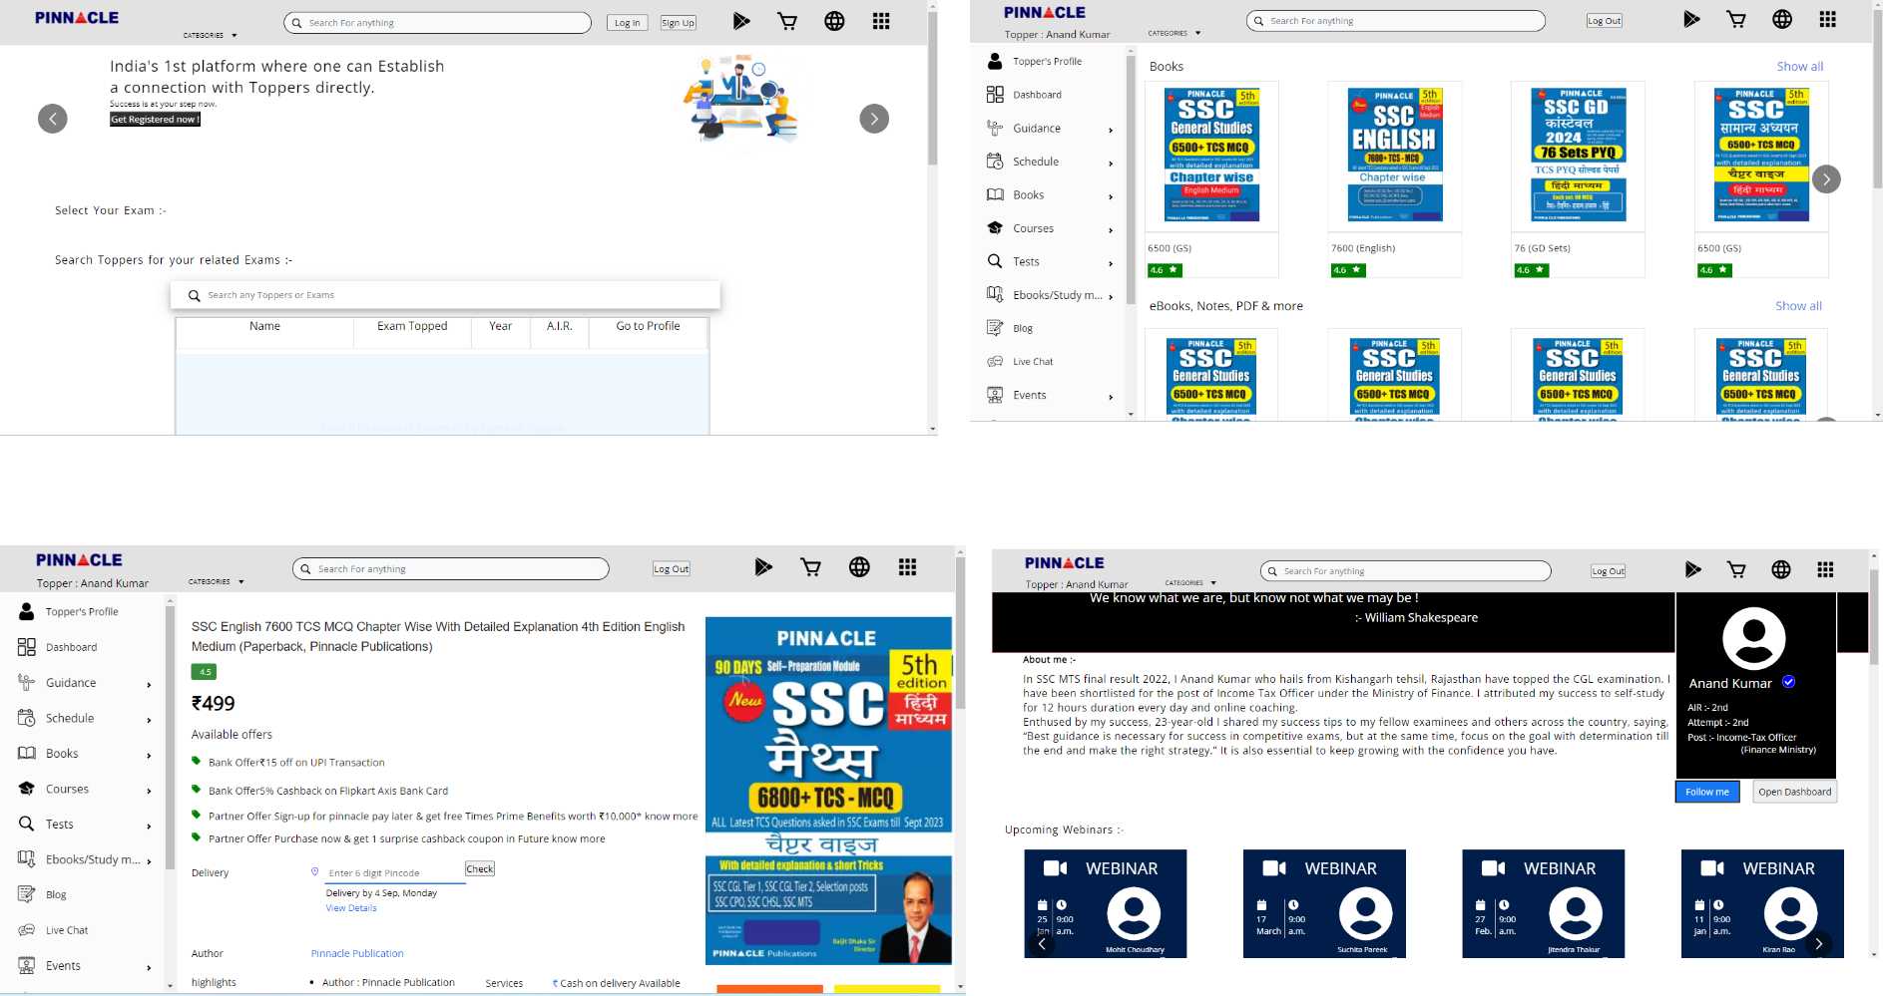Click the Open Dashboard button
The image size is (1883, 996).
coord(1794,792)
